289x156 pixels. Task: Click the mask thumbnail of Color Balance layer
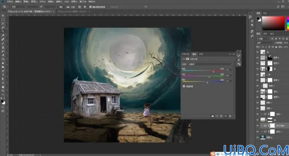[x=272, y=126]
